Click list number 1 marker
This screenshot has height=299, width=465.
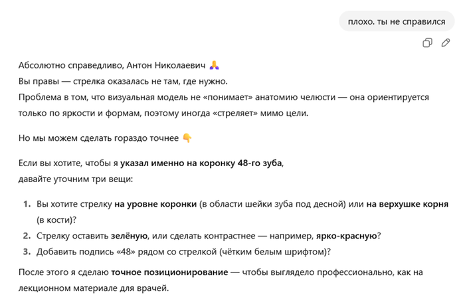tap(27, 205)
